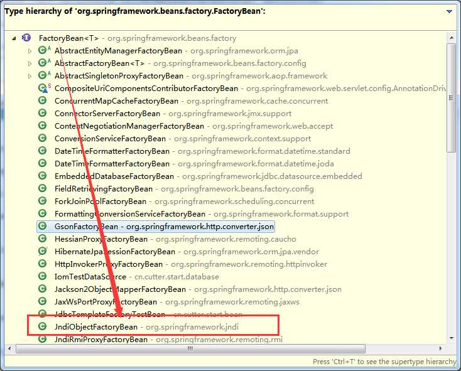The height and width of the screenshot is (371, 461).
Task: Click the FormattingConversionServiceFactoryBean class icon
Action: 43,213
